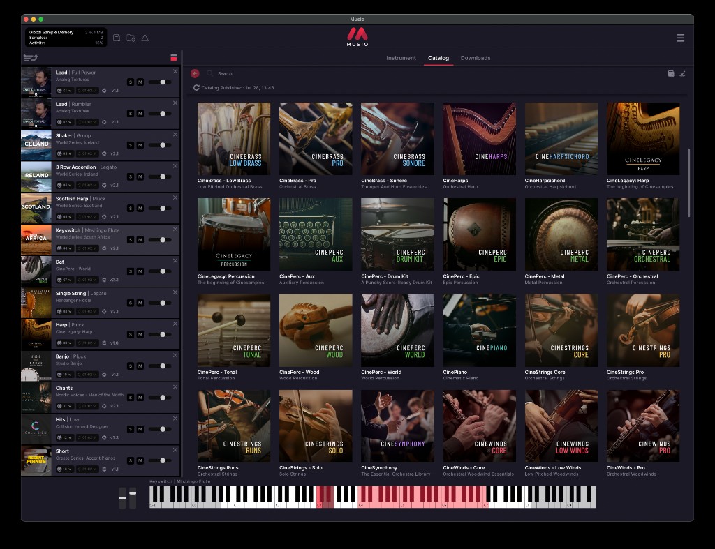
Task: Select the CineLegacy: Percussion library
Action: coord(233,241)
